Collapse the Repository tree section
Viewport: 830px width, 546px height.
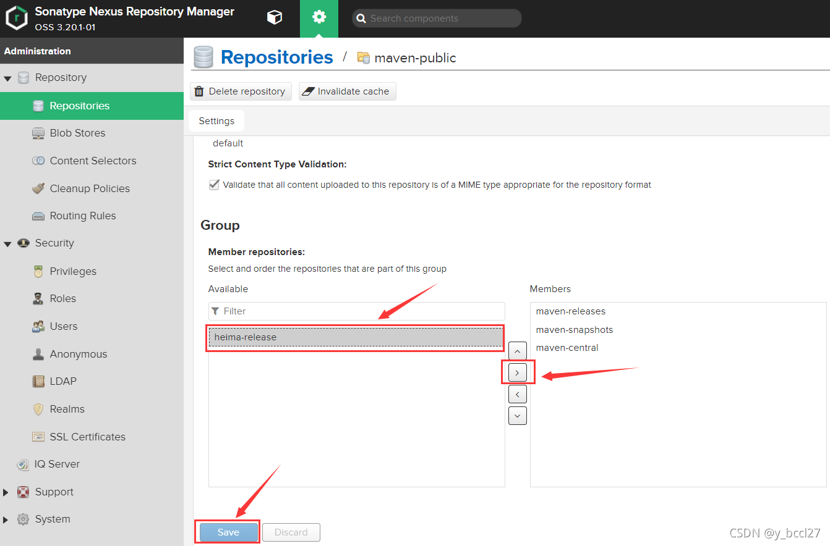[x=7, y=78]
